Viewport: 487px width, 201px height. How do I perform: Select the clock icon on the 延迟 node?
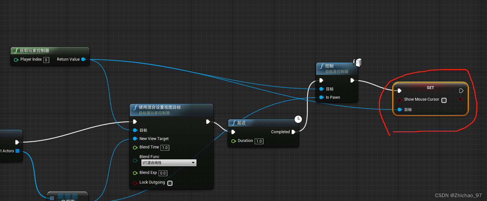[298, 119]
